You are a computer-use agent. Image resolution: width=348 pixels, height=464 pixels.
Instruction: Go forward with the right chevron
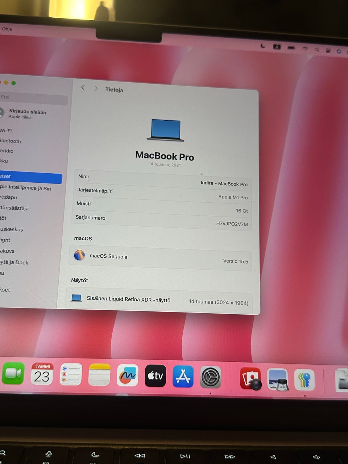[96, 88]
